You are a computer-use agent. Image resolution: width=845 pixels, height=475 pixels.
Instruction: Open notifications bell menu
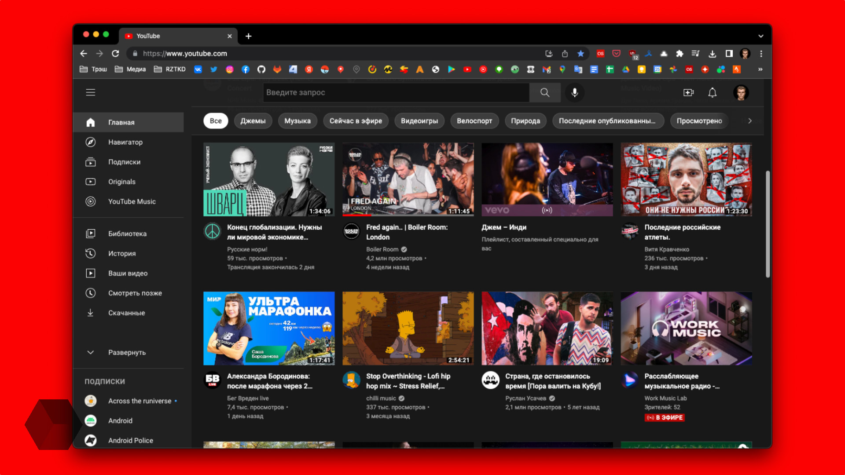(712, 91)
